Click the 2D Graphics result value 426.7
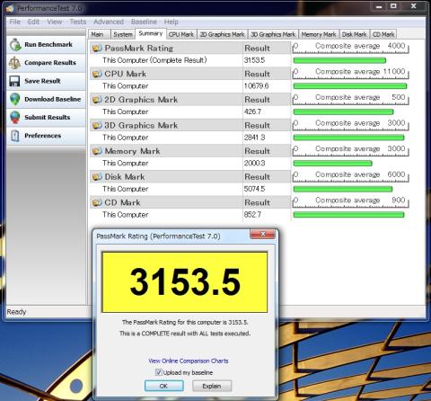431x401 pixels. [x=252, y=111]
